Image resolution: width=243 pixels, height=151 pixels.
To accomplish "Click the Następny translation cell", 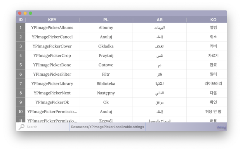I will pos(106,93).
